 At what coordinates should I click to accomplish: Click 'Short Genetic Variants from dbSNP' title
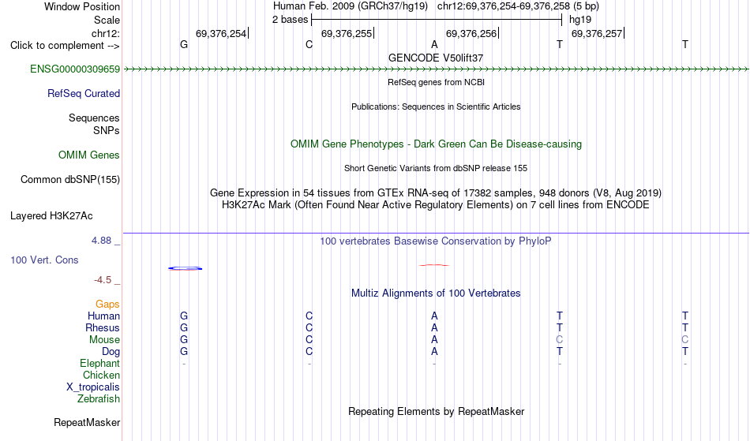click(436, 168)
